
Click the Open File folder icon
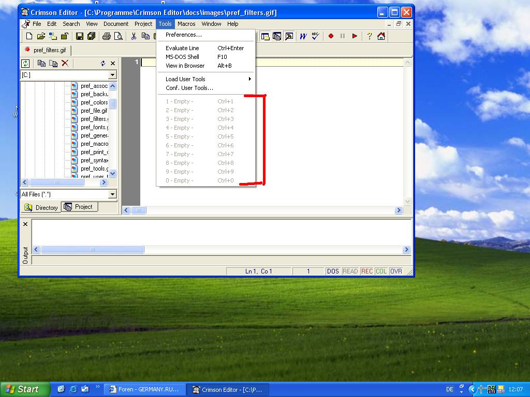tap(41, 36)
